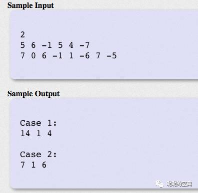Click the number 2 on first input line

(x=22, y=35)
